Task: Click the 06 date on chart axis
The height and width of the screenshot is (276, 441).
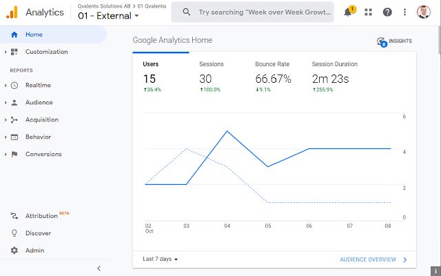Action: pos(309,226)
